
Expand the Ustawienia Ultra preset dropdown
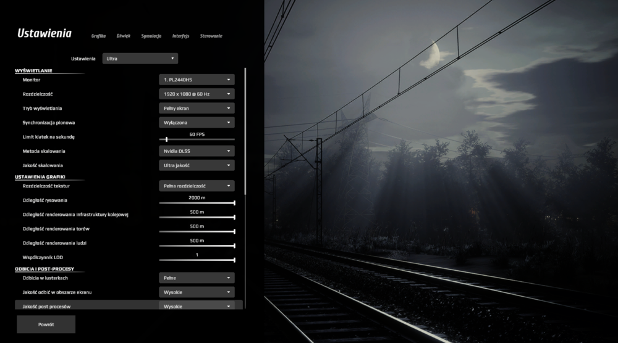pyautogui.click(x=140, y=59)
